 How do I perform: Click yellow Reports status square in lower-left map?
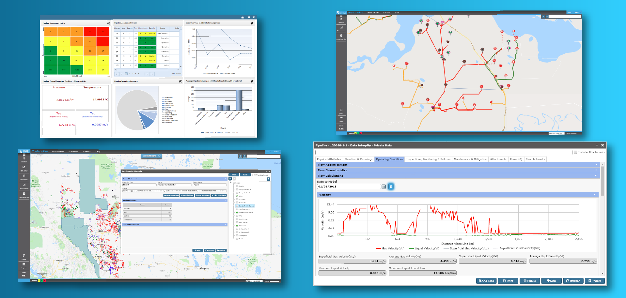(x=39, y=280)
